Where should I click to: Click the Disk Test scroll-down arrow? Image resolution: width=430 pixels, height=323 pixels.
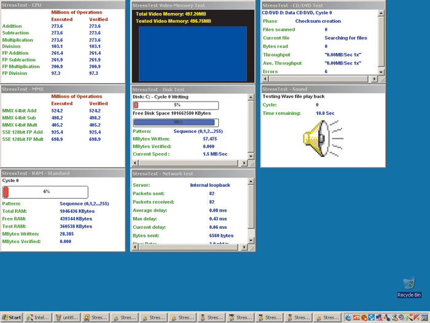click(251, 156)
